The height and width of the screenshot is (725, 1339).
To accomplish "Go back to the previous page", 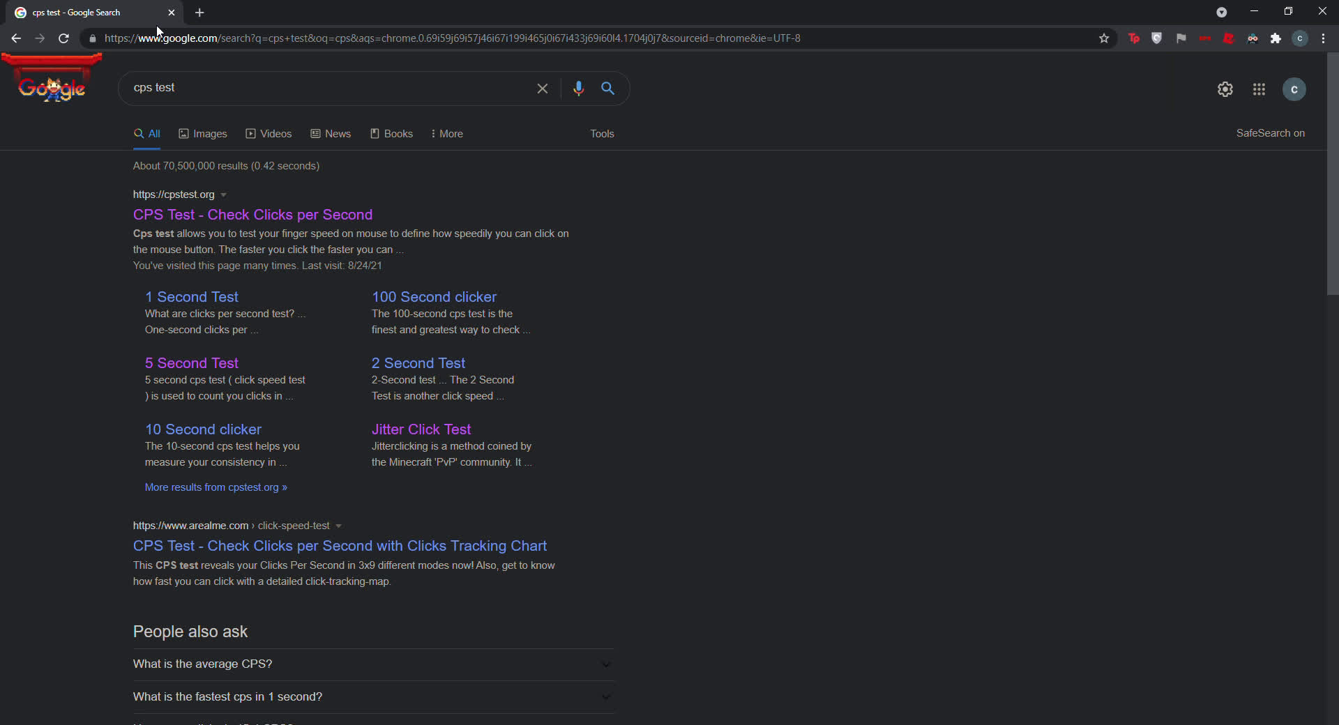I will tap(16, 38).
